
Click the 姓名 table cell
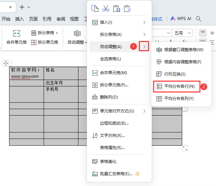tap(61, 73)
